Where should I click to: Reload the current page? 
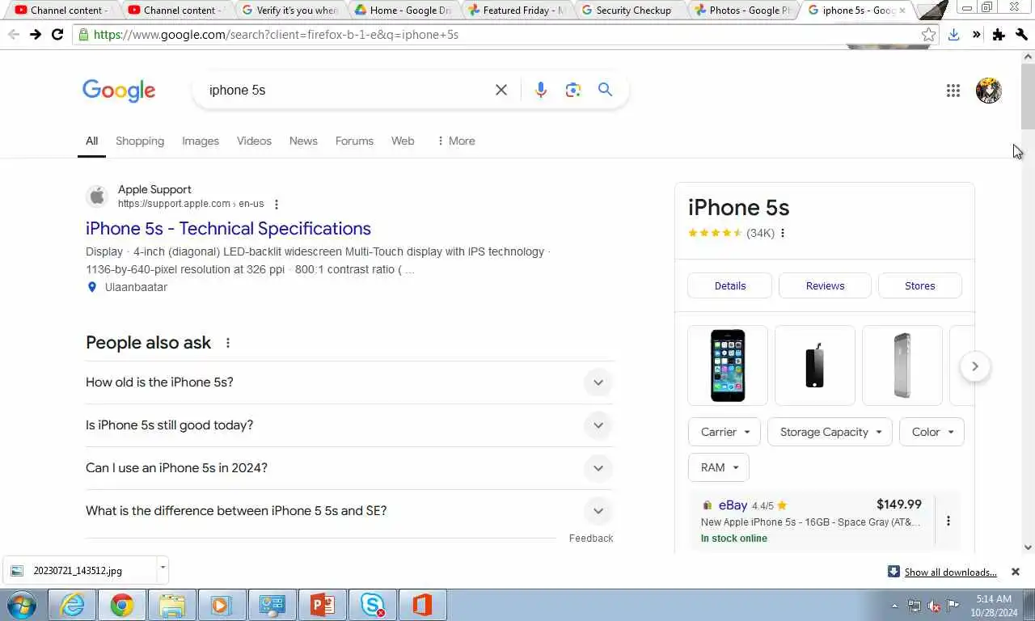[x=57, y=35]
